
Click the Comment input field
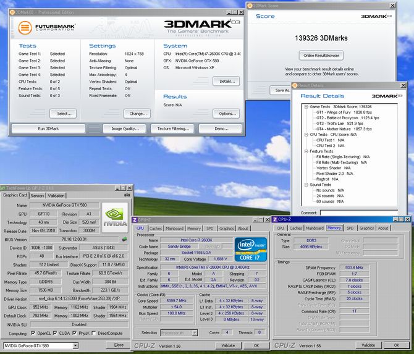click(x=358, y=213)
